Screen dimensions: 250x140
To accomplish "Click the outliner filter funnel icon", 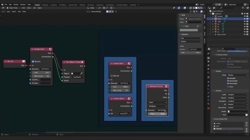I will 243,8.
